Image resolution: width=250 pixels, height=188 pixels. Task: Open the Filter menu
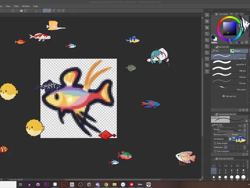point(16,6)
